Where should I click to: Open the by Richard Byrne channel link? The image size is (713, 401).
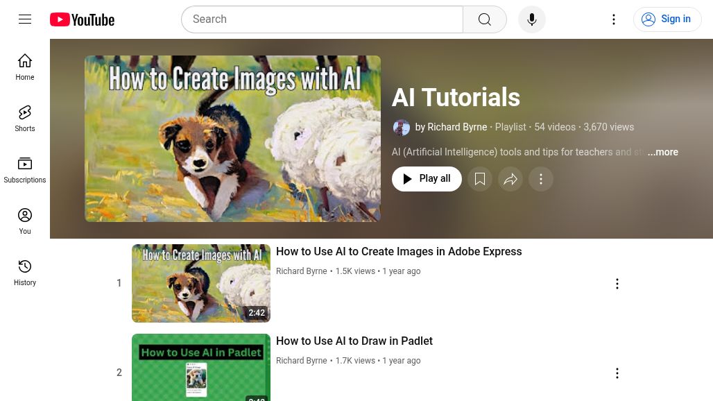click(451, 127)
